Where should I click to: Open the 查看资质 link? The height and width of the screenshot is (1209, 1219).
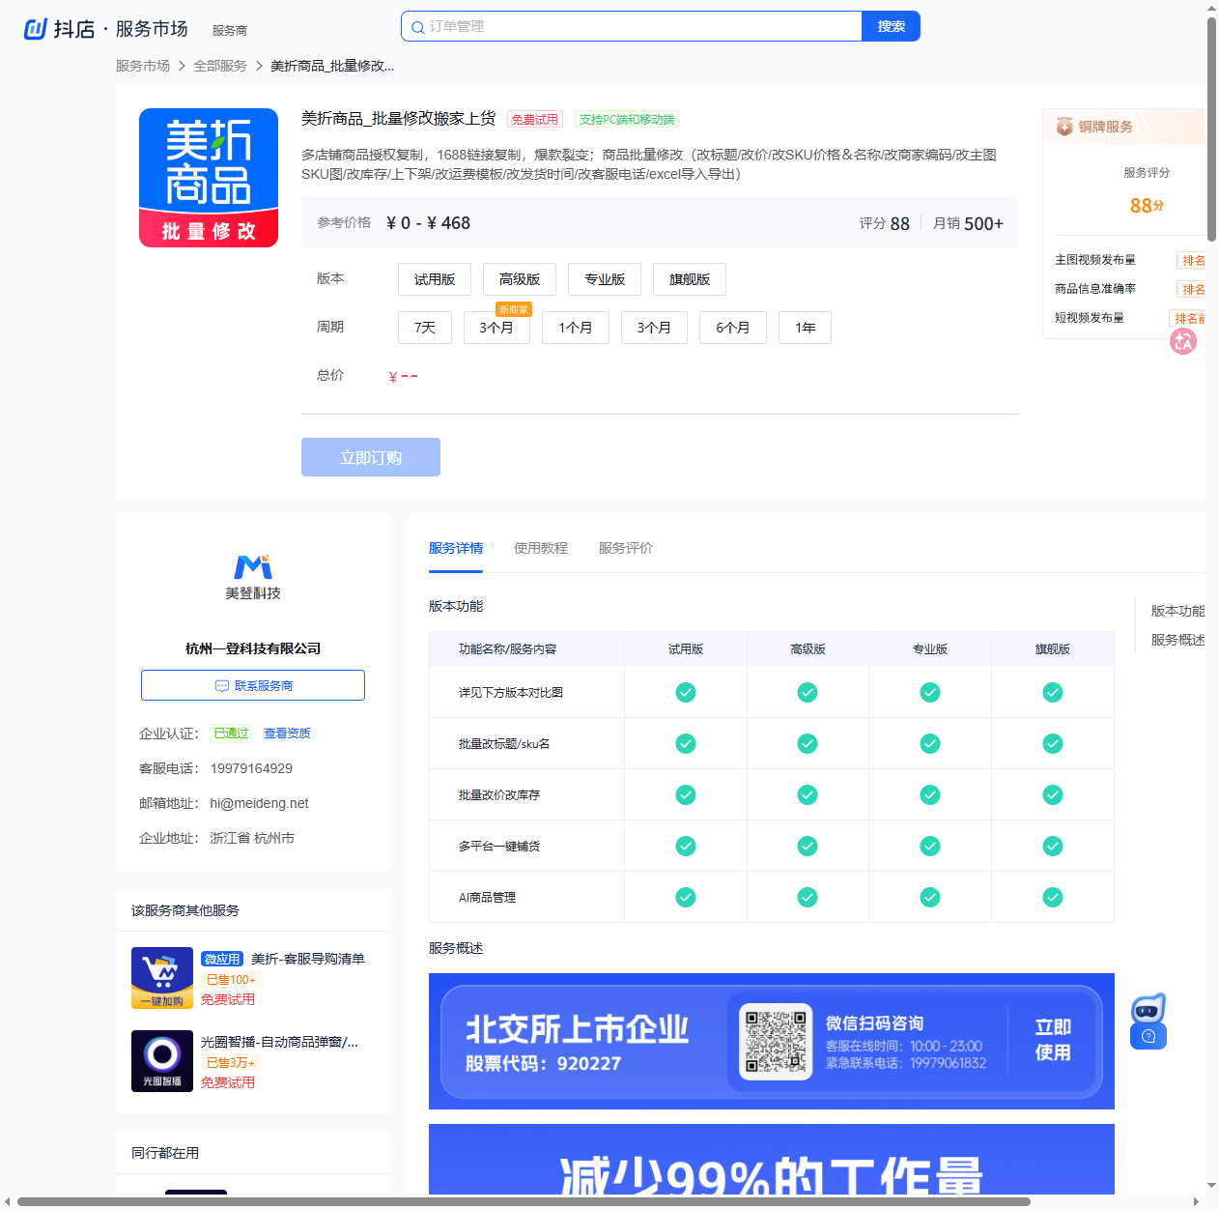point(287,734)
